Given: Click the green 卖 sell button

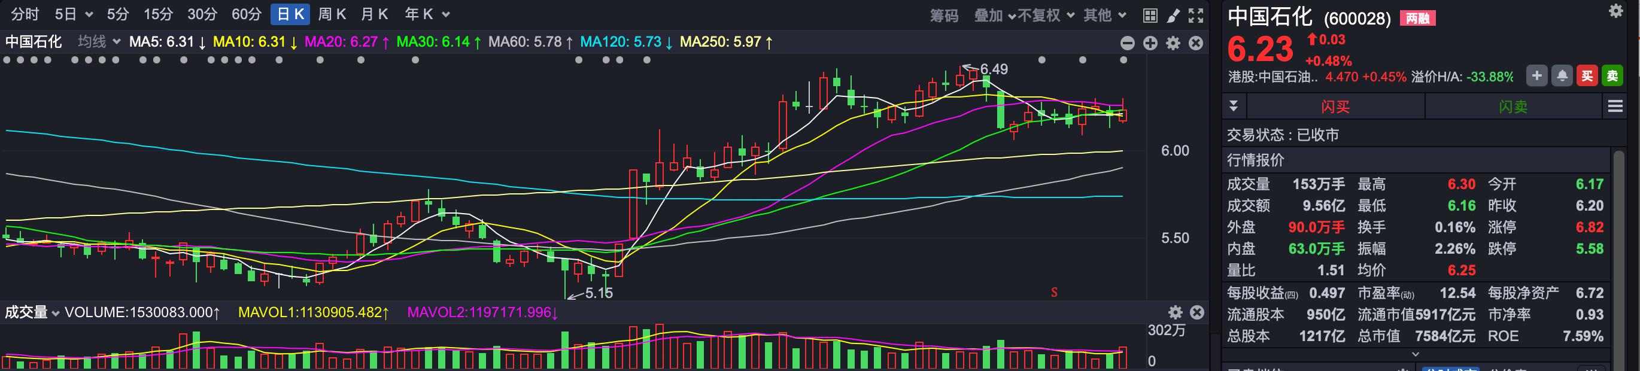Looking at the screenshot, I should tap(1612, 76).
